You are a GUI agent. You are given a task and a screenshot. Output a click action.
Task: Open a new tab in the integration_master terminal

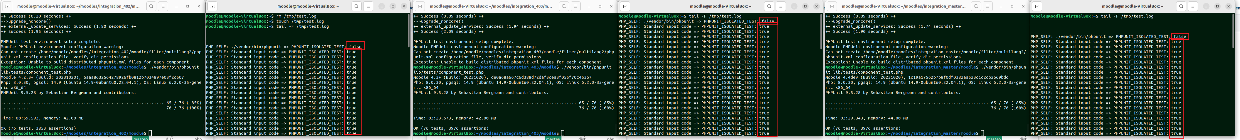831,6
